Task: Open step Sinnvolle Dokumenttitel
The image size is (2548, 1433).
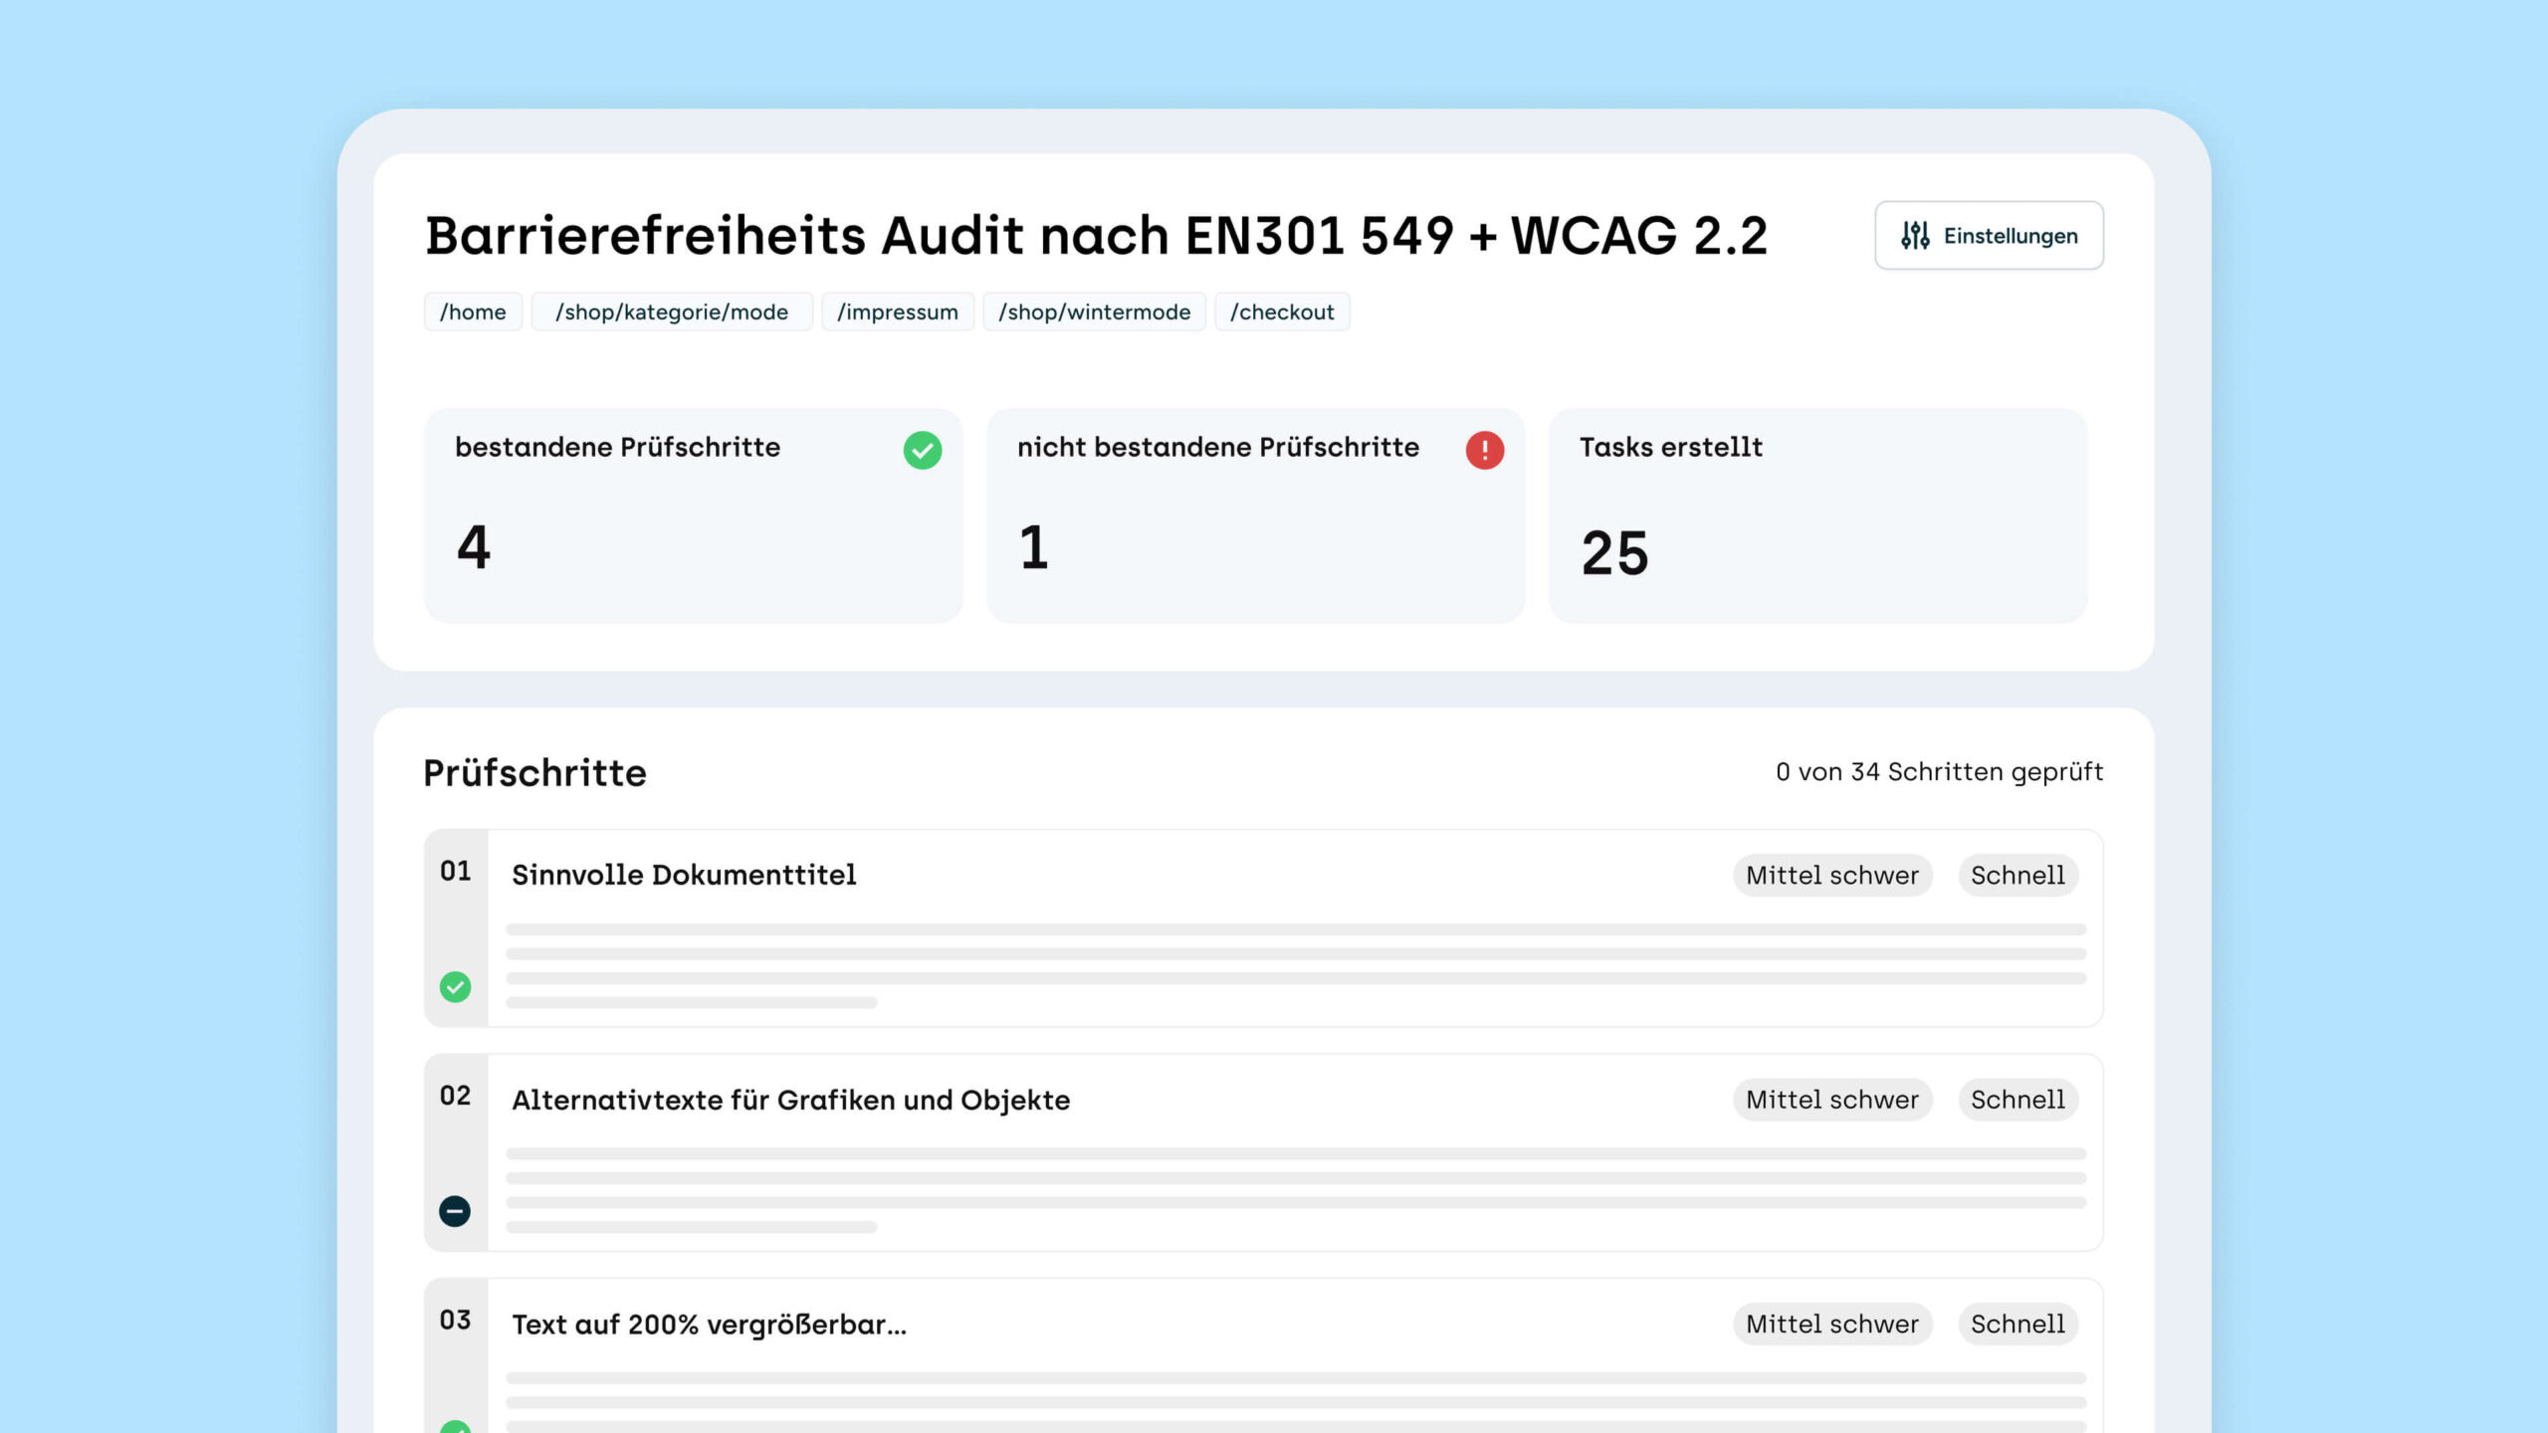Action: coord(1264,928)
